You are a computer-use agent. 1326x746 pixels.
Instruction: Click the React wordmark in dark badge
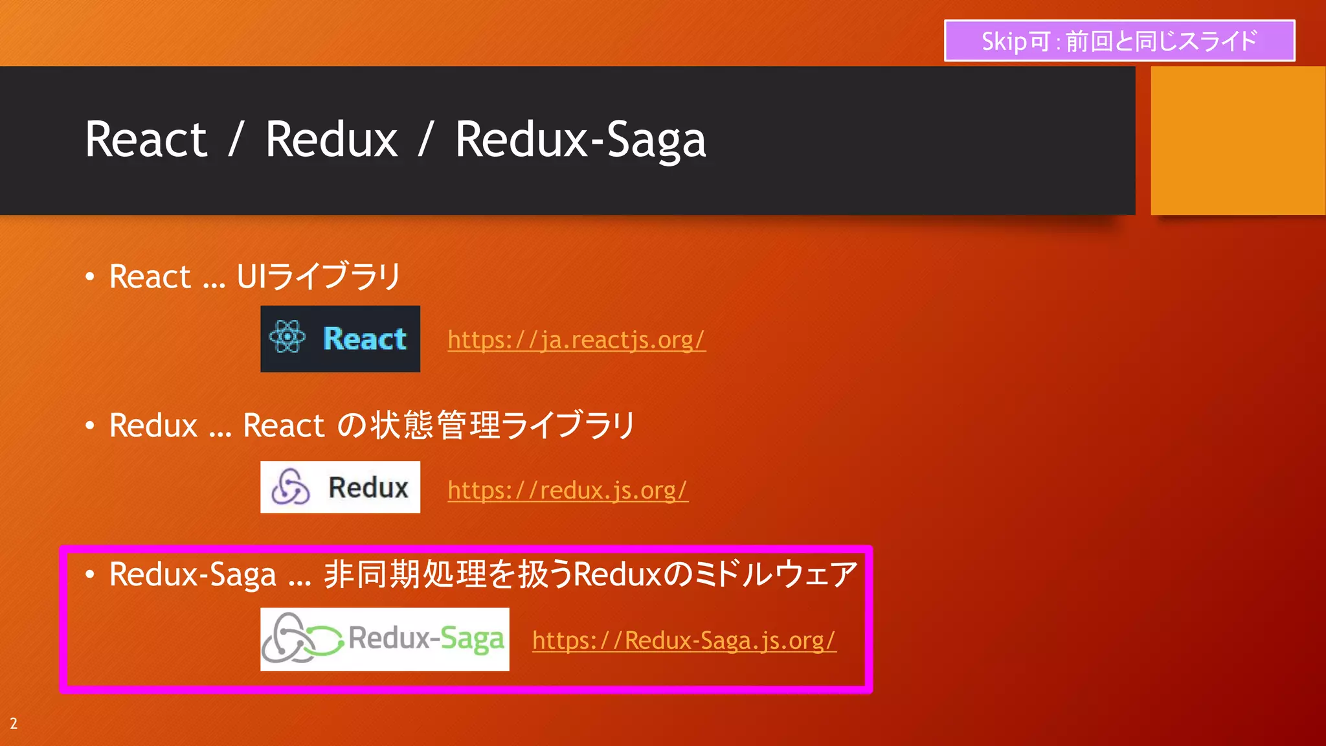pyautogui.click(x=365, y=339)
